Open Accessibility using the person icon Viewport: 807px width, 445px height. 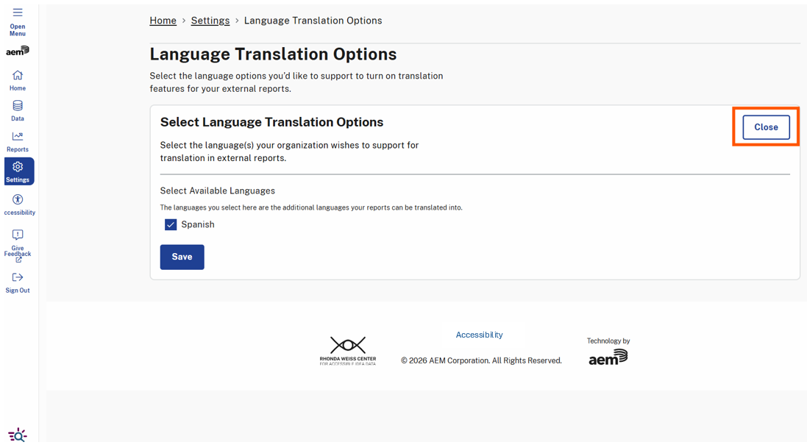tap(17, 199)
